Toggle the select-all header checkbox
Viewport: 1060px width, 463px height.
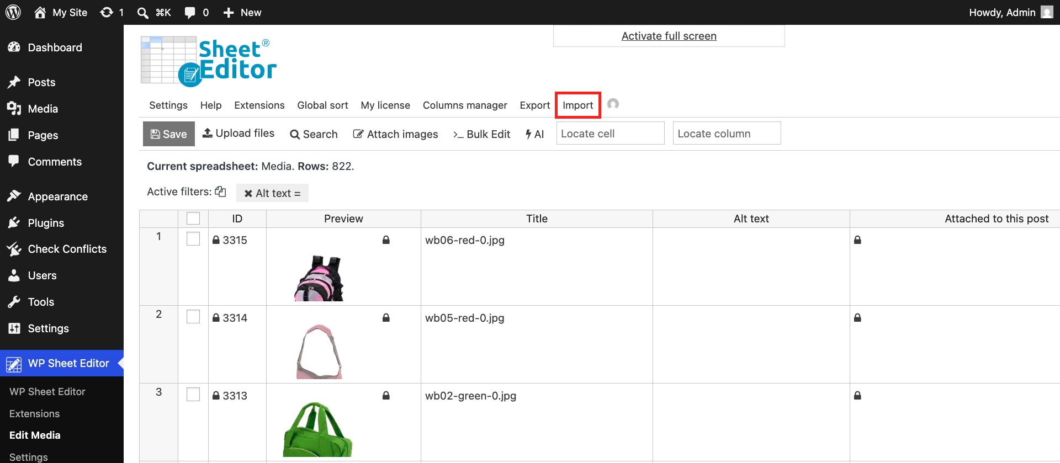tap(193, 219)
